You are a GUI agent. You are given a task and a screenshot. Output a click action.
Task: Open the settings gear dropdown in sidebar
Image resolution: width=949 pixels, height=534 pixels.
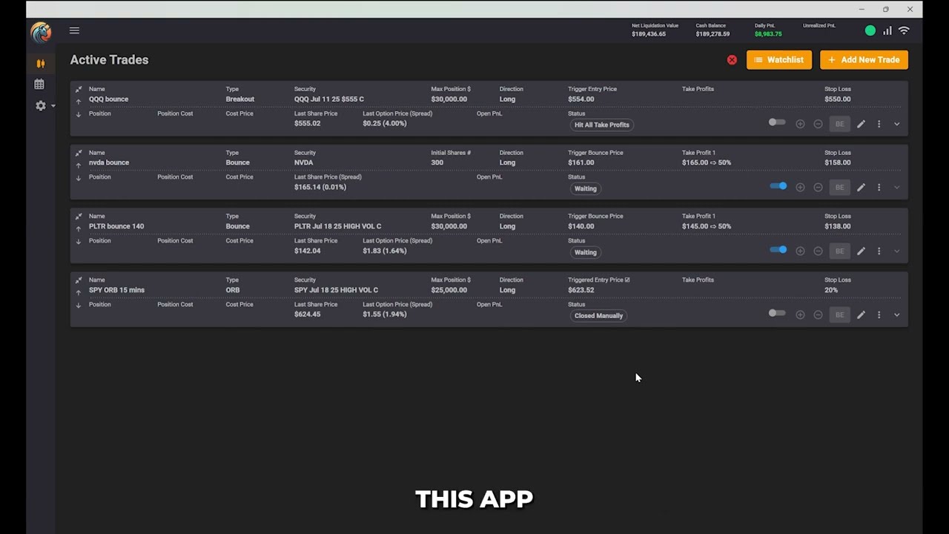coord(44,106)
